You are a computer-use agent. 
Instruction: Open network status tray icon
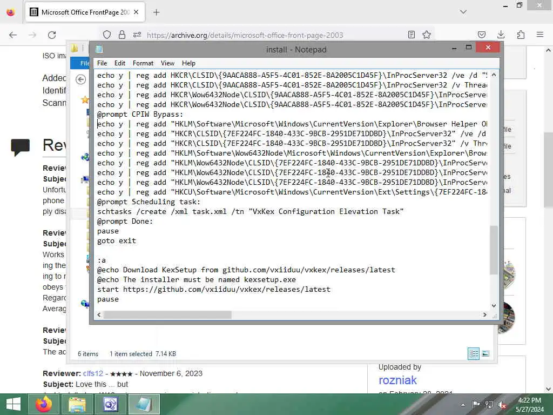click(489, 404)
